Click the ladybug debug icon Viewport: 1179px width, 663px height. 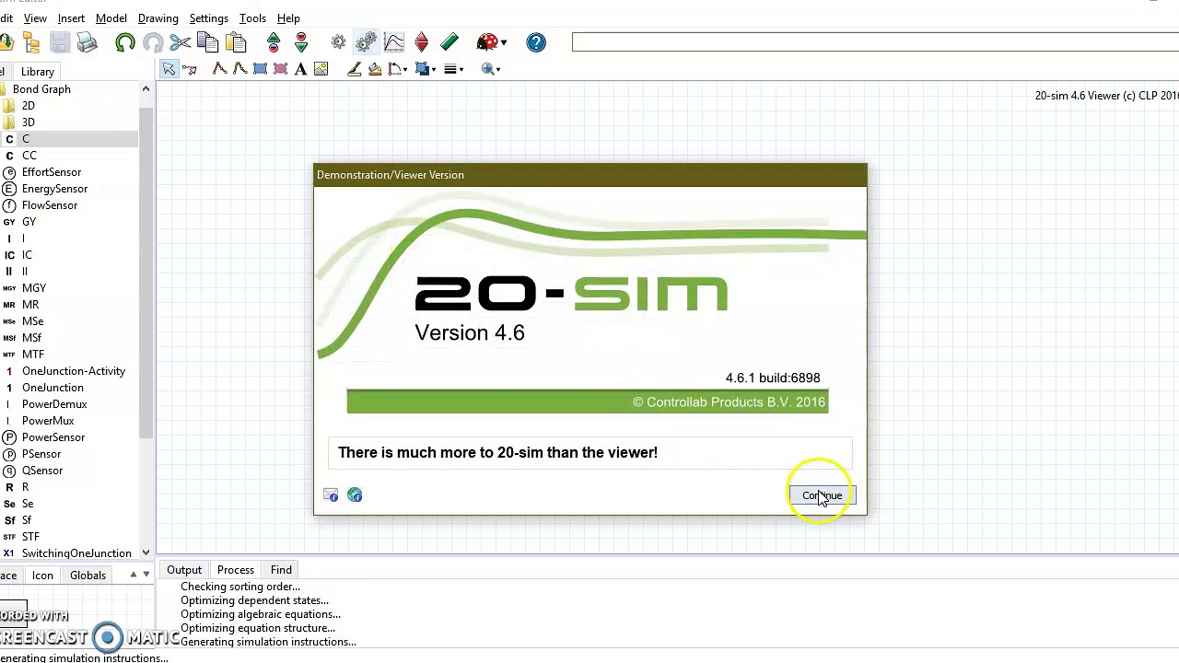point(485,42)
